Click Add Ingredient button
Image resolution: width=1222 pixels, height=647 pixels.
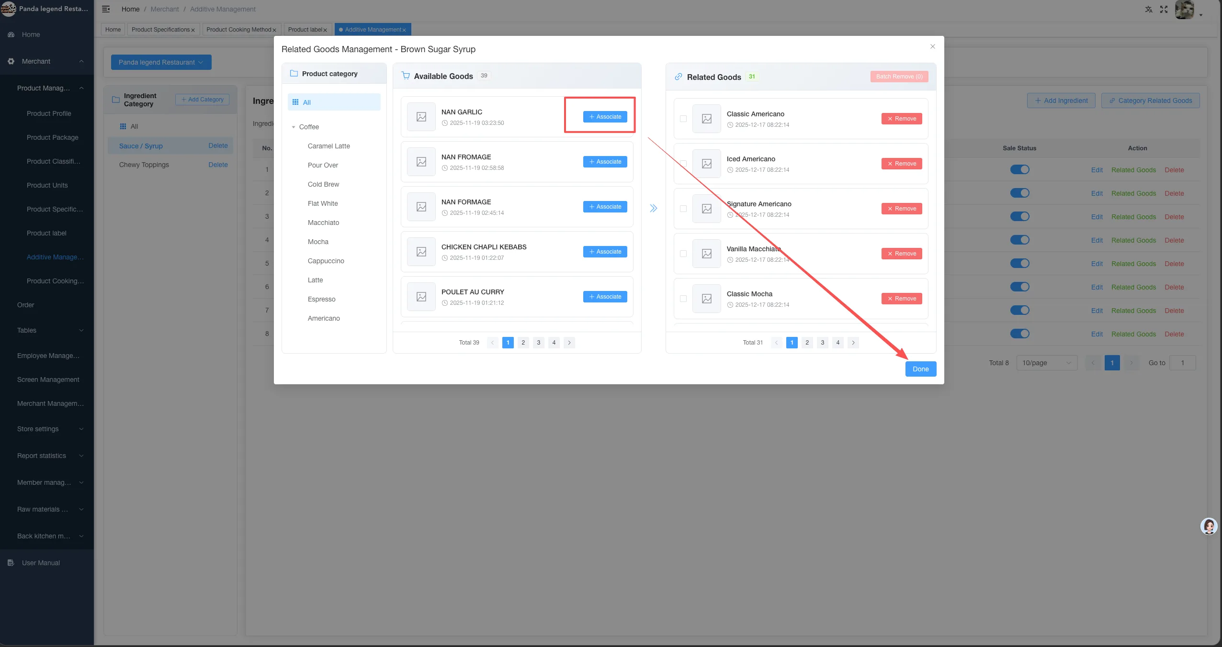pyautogui.click(x=1061, y=100)
